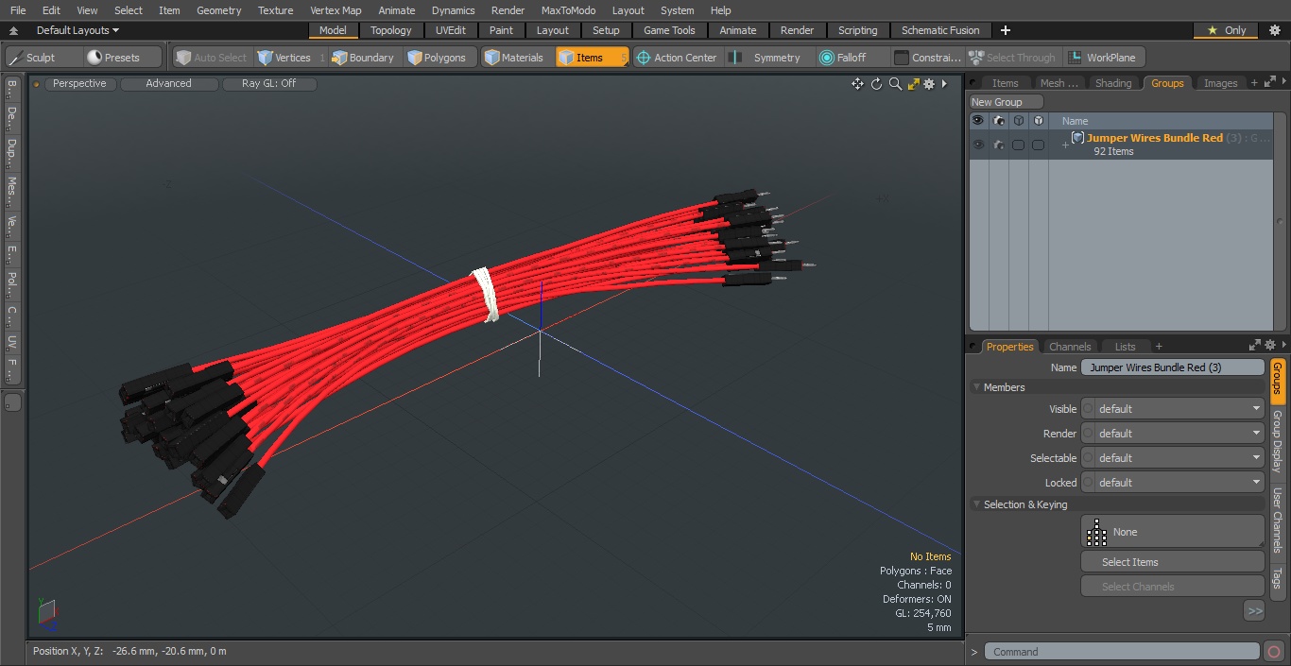Click the Ray GL: Off button
The height and width of the screenshot is (666, 1291).
pyautogui.click(x=269, y=84)
